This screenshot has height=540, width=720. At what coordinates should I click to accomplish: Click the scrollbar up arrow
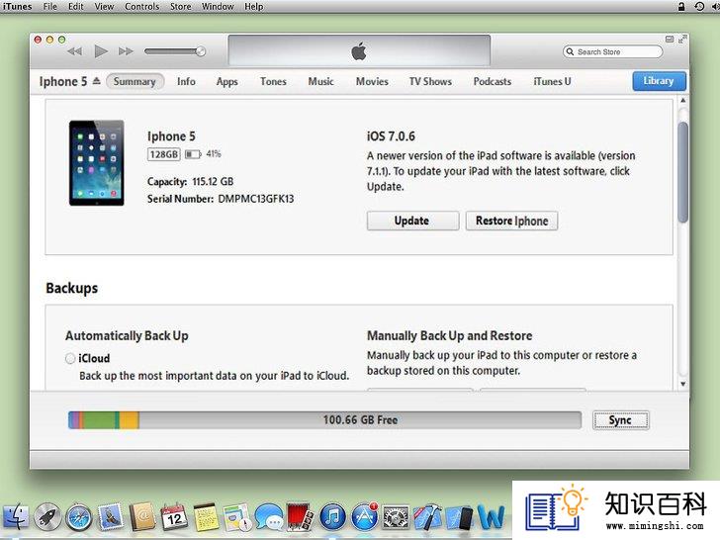tap(683, 100)
